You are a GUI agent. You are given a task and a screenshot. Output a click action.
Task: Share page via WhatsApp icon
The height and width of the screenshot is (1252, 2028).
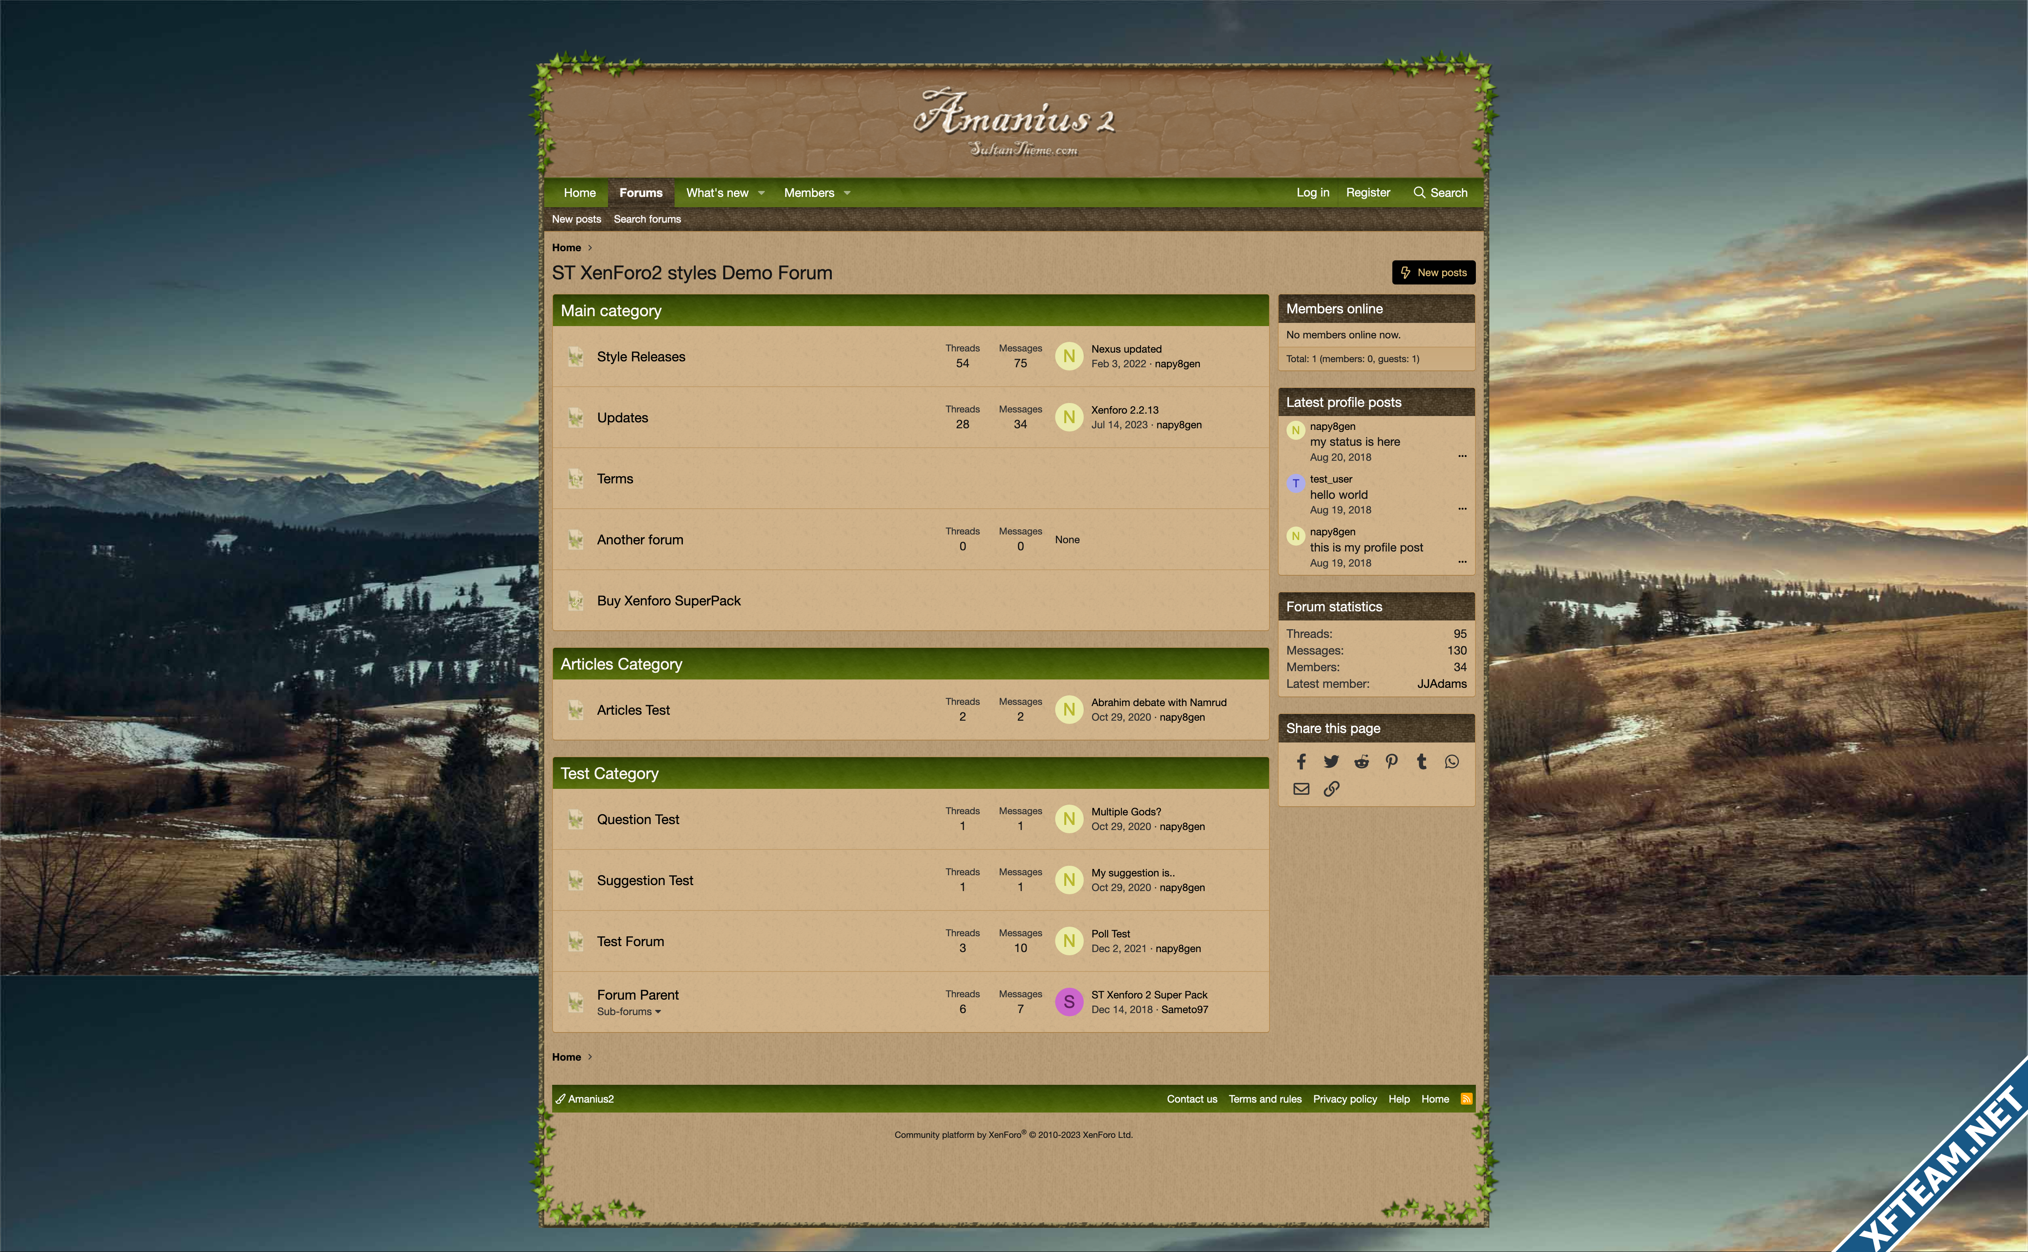(x=1452, y=762)
